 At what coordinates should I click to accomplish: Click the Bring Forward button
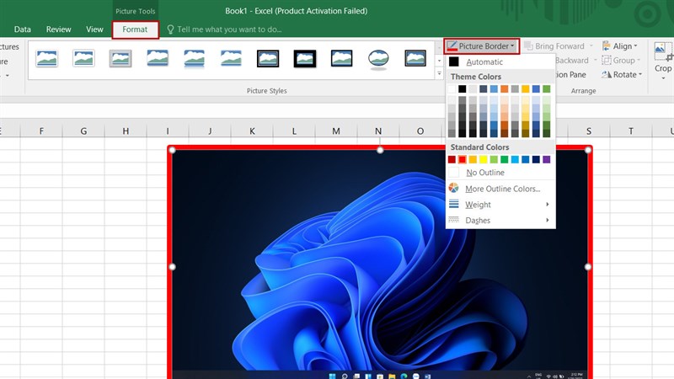[554, 46]
